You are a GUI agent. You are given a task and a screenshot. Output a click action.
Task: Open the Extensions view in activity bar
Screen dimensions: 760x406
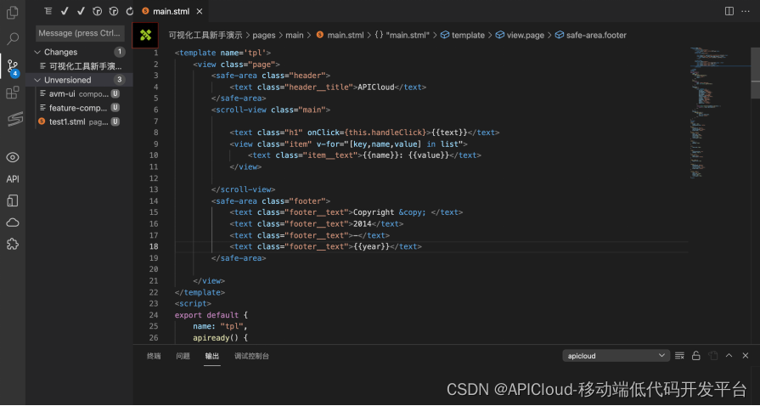pyautogui.click(x=13, y=93)
